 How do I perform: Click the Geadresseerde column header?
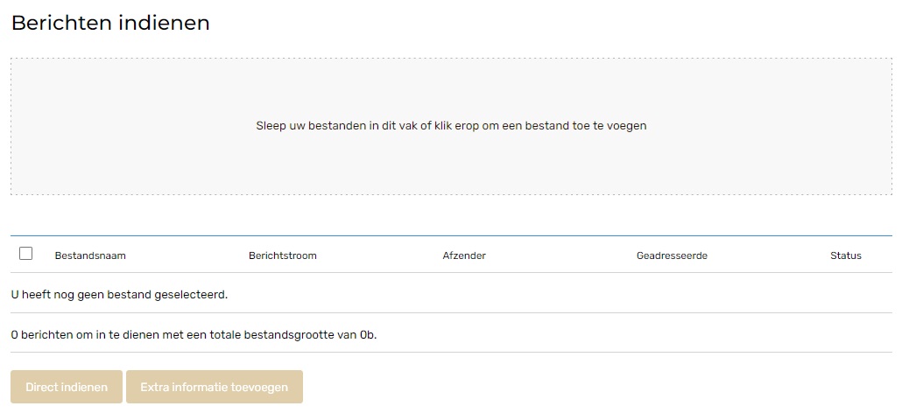point(672,255)
